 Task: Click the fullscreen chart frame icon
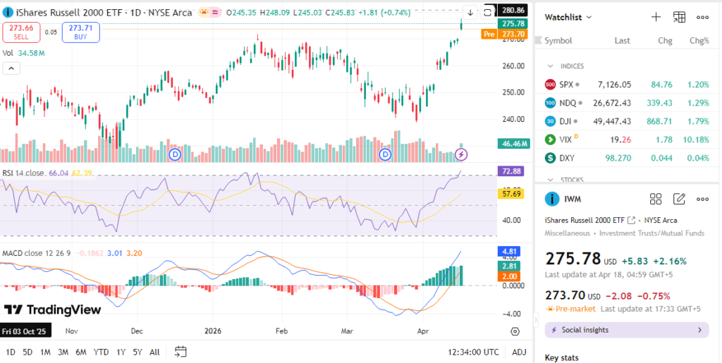(x=487, y=12)
